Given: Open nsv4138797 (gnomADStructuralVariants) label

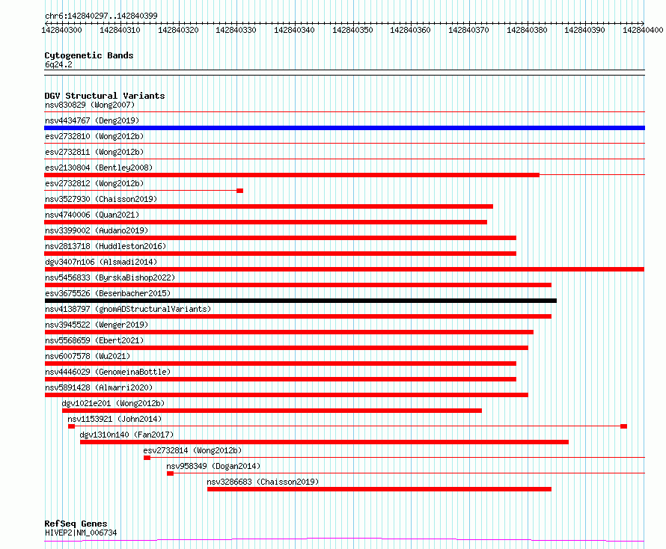Looking at the screenshot, I should pos(128,309).
